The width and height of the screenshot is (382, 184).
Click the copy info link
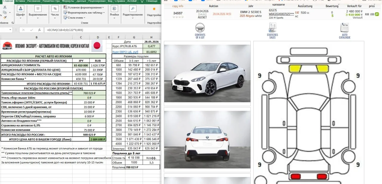pos(178,6)
